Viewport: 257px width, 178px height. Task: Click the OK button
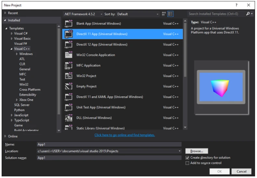pos(219,172)
